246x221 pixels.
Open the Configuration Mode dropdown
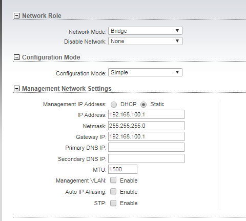[x=145, y=72]
